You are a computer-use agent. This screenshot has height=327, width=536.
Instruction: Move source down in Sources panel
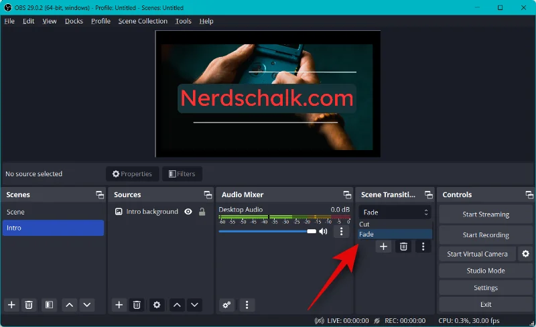click(194, 304)
